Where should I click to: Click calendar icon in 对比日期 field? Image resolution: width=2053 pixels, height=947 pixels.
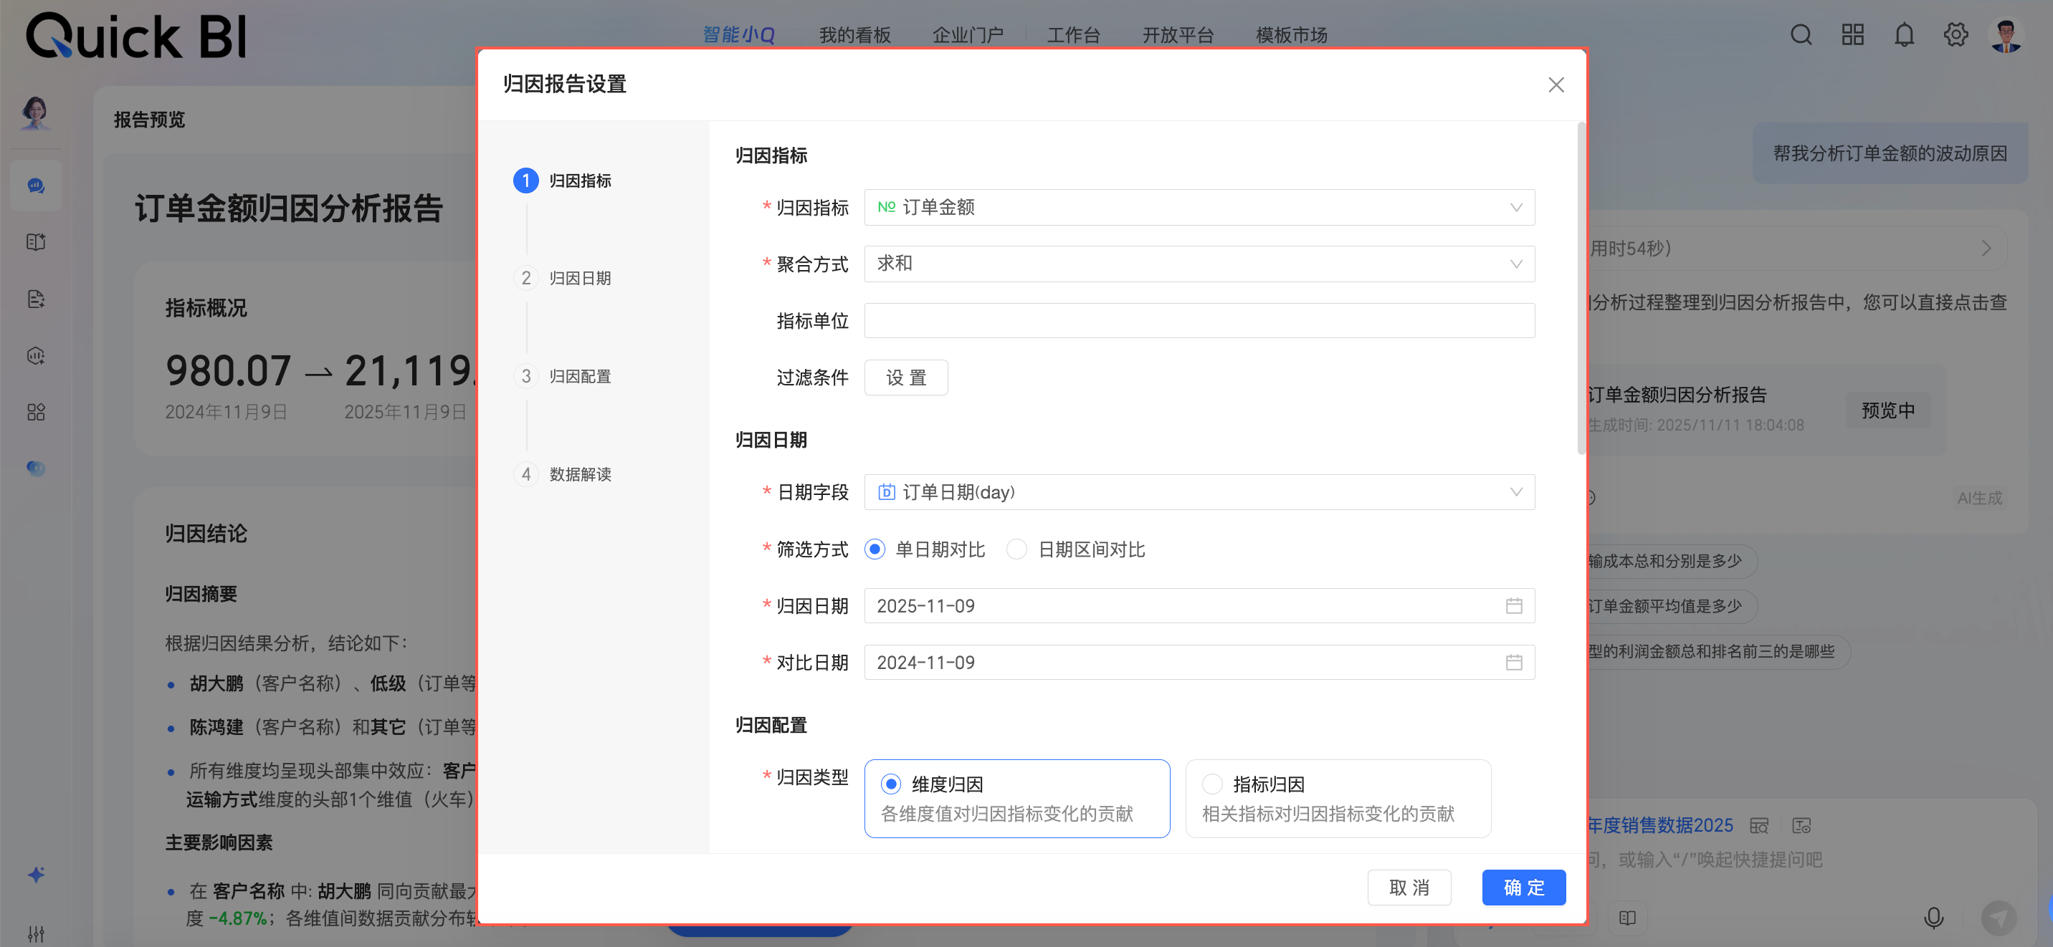pos(1513,663)
